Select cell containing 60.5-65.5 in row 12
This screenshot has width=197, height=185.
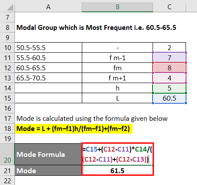(48, 68)
